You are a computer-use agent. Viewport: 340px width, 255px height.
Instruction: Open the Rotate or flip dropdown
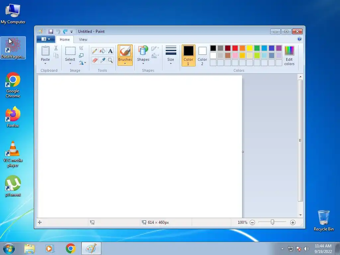[x=83, y=63]
